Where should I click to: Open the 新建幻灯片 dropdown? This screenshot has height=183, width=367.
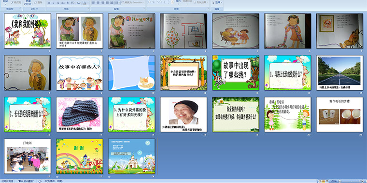click(x=28, y=3)
